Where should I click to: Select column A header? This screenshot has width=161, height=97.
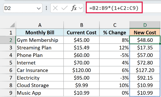click(x=40, y=25)
